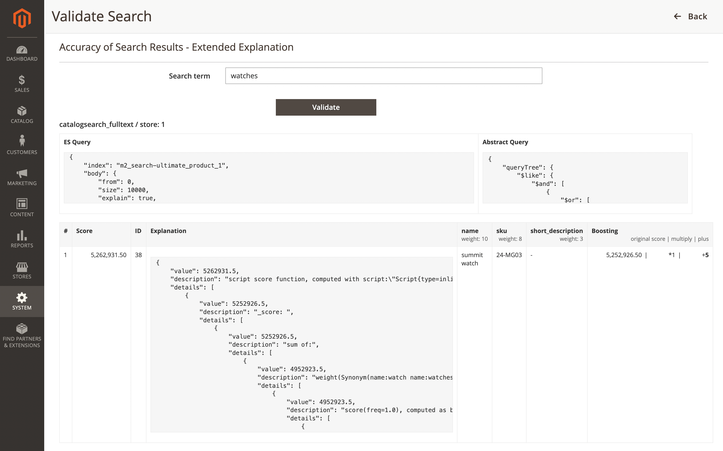The width and height of the screenshot is (723, 451).
Task: Click the Extended Explanation section heading
Action: (176, 47)
